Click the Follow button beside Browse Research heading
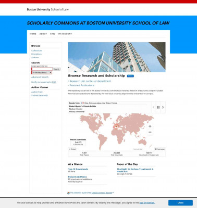The width and height of the screenshot is (197, 208). (130, 76)
